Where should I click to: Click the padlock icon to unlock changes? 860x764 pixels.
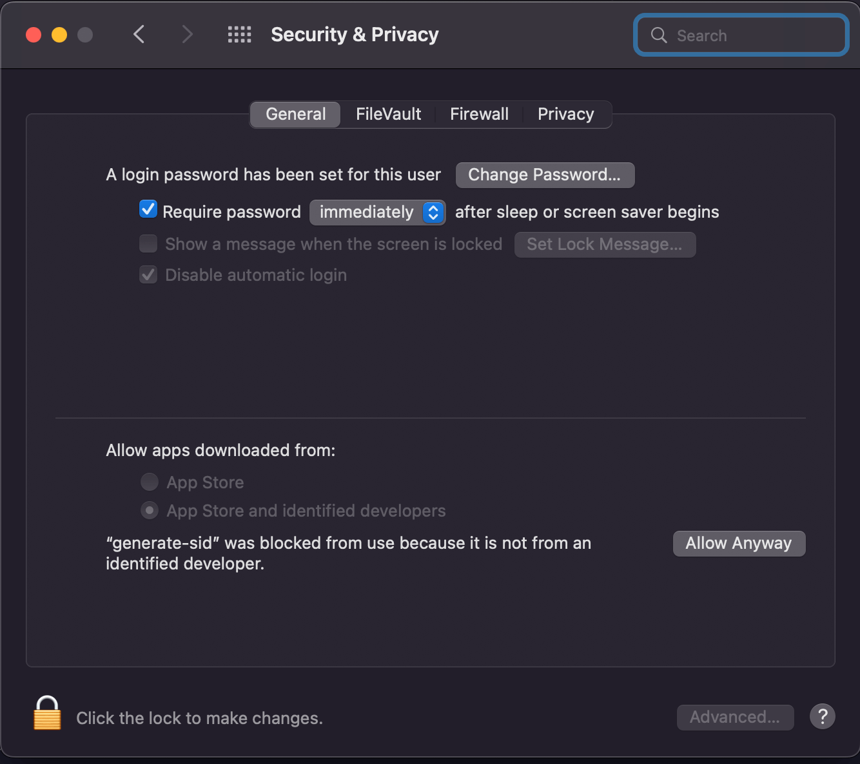click(x=47, y=713)
